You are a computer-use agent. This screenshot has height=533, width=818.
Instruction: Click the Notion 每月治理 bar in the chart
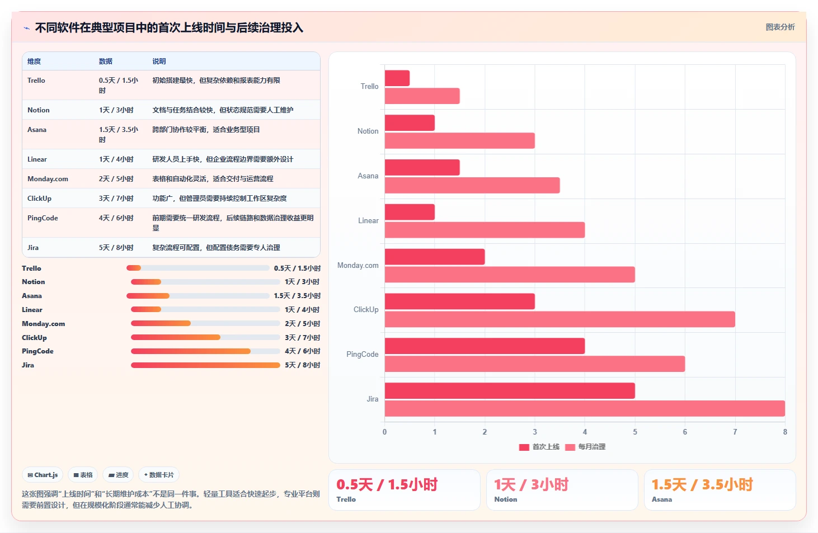click(x=460, y=140)
